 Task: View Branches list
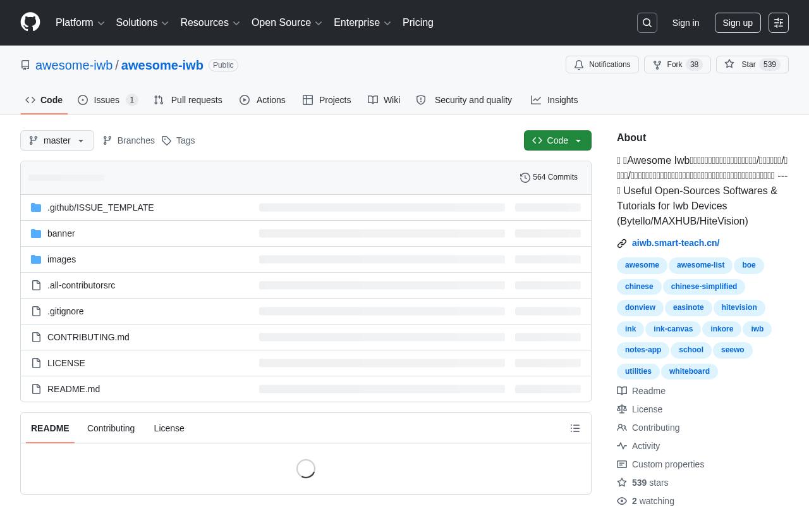click(129, 140)
